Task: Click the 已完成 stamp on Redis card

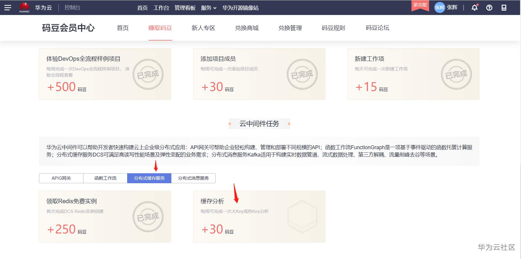Action: (x=148, y=217)
